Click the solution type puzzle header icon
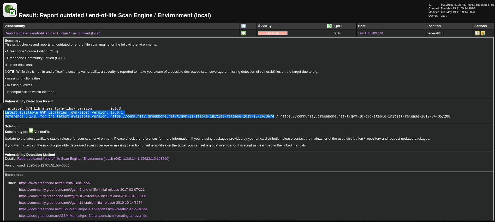The width and height of the screenshot is (495, 222). pyautogui.click(x=243, y=26)
